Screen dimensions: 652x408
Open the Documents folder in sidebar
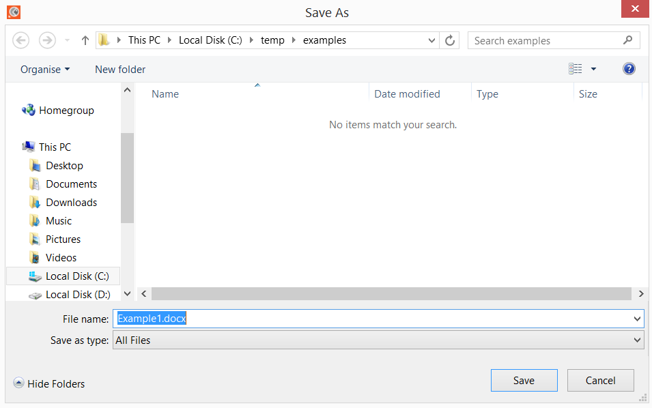tap(71, 184)
